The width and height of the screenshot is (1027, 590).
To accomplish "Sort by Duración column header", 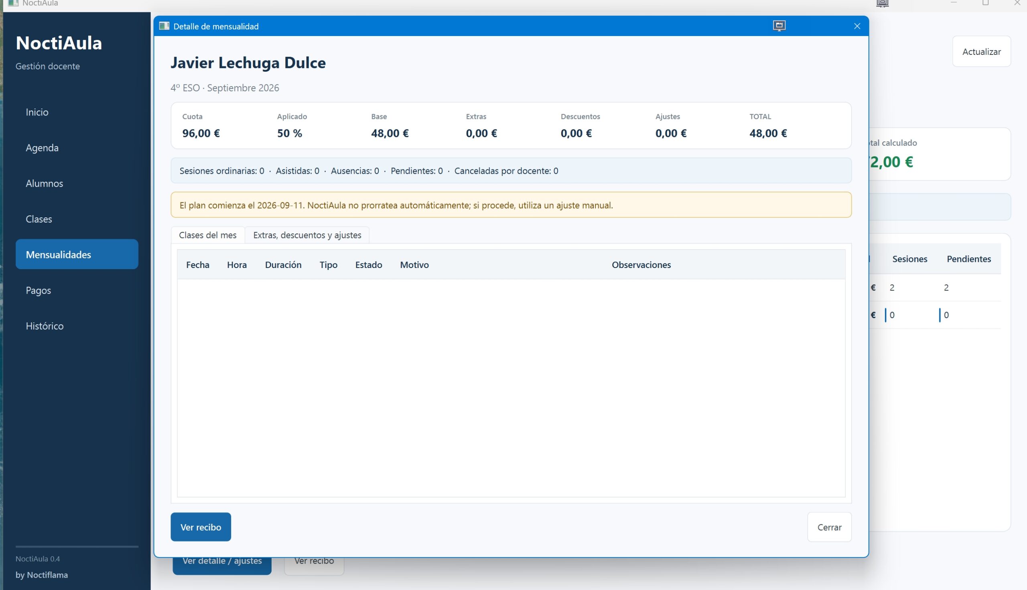I will click(x=283, y=265).
